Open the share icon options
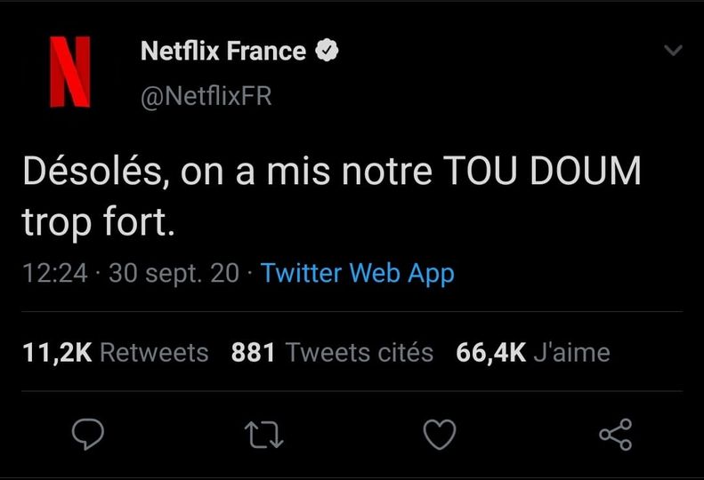Image resolution: width=704 pixels, height=480 pixels. [615, 434]
